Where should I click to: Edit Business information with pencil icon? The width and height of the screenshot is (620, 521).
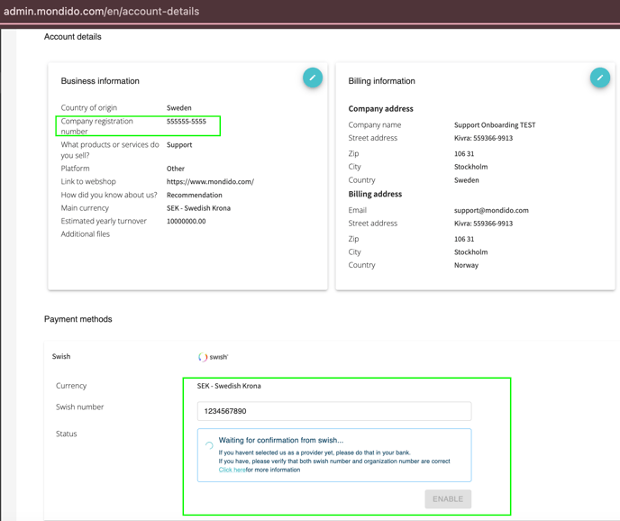[x=313, y=78]
